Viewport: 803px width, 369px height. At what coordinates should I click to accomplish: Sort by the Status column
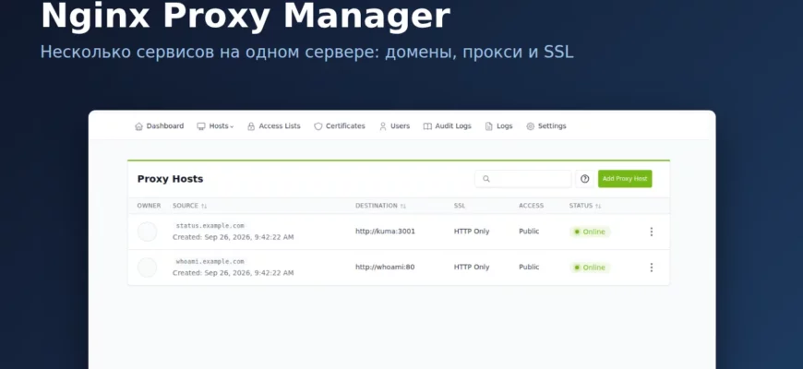tap(585, 206)
